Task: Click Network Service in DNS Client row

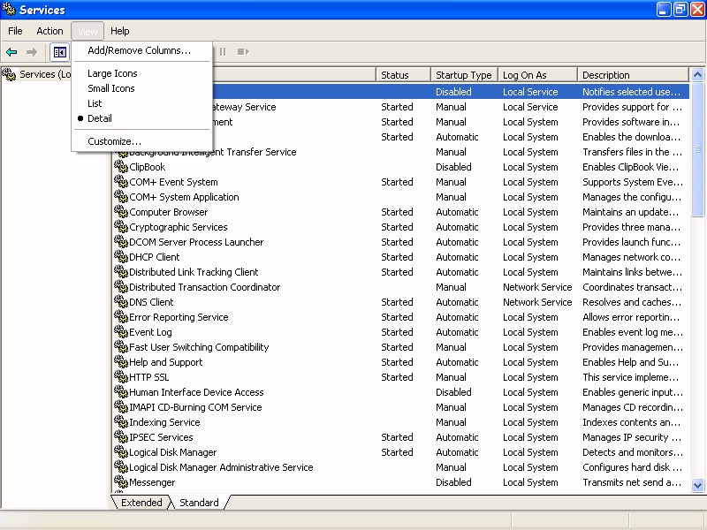Action: (x=537, y=302)
